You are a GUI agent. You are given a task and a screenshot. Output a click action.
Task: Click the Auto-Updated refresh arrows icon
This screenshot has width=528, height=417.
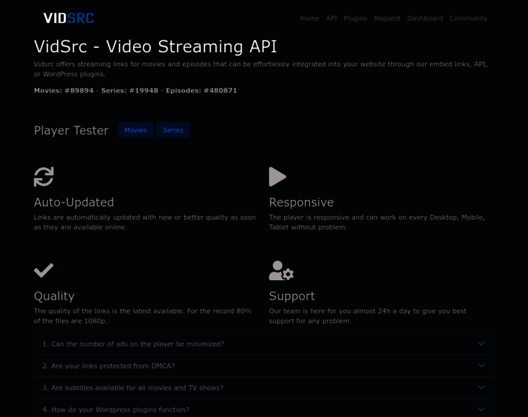click(x=44, y=177)
